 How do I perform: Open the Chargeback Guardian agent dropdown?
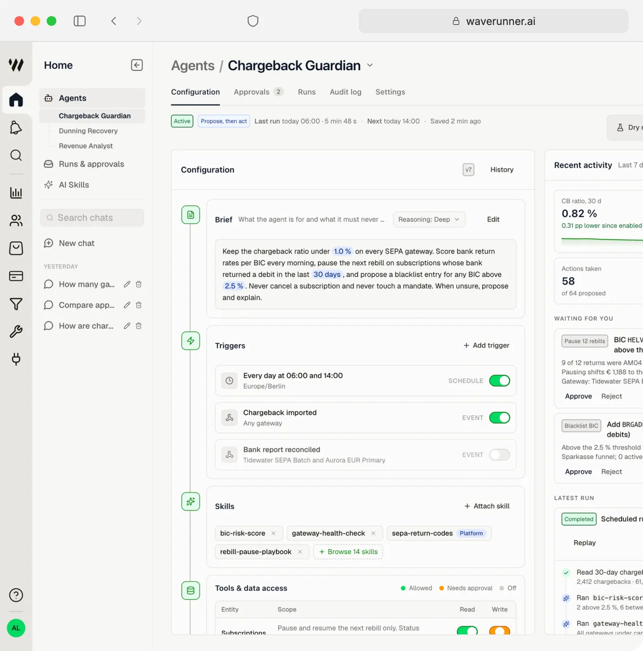click(x=370, y=66)
